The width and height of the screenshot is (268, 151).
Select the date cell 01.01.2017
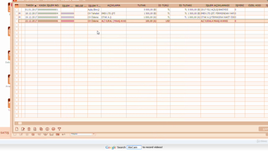coord(31,10)
